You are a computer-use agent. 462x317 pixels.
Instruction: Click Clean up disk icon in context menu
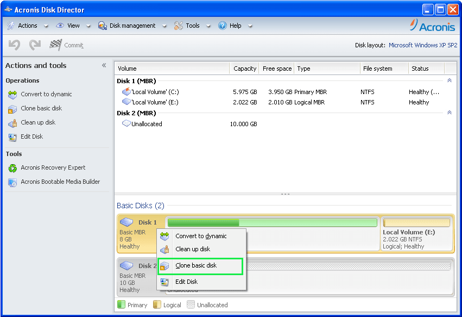point(164,250)
